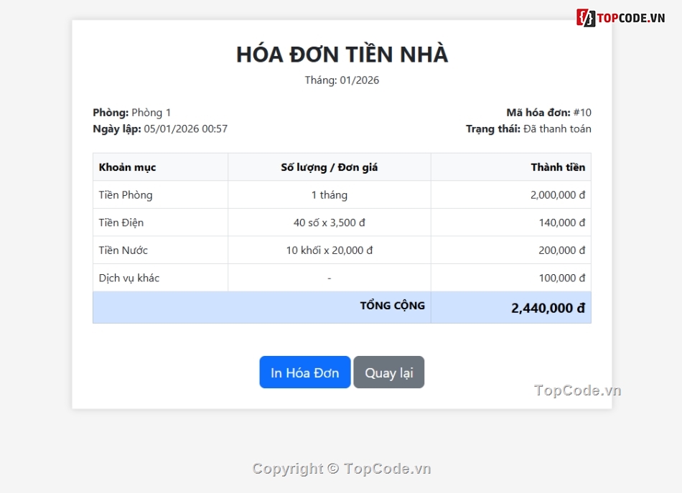The height and width of the screenshot is (493, 682).
Task: Select the TỔNG CỘNG label
Action: [392, 306]
